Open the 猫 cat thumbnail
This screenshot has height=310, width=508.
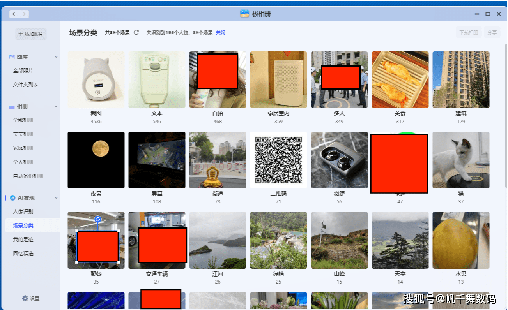[461, 160]
